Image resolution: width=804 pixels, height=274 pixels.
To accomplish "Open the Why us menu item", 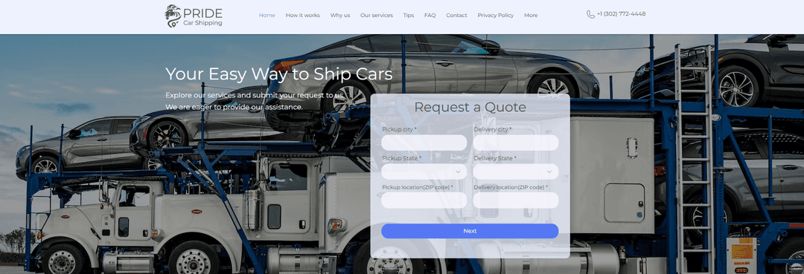I will point(340,16).
